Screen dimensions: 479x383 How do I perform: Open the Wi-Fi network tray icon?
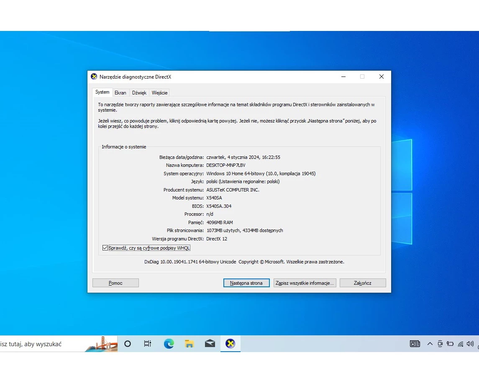(x=461, y=344)
